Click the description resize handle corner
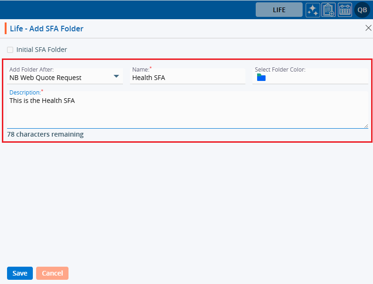Screen dimensions: 373x284 pyautogui.click(x=366, y=125)
